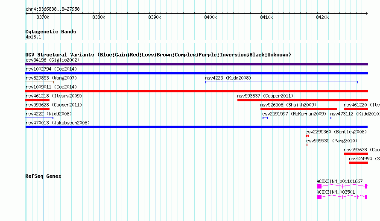This screenshot has height=221, width=380.
Task: Click the ruler's left arrow end
Action: (x=26, y=14)
